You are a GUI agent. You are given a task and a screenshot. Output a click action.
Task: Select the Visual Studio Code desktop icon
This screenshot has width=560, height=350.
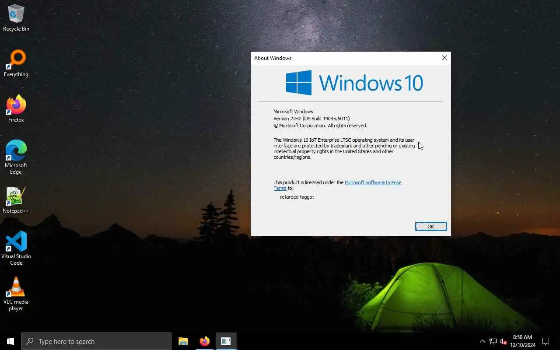tap(16, 248)
